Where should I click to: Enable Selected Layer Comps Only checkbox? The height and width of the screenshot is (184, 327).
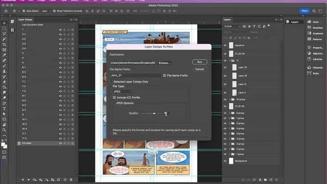coord(111,82)
